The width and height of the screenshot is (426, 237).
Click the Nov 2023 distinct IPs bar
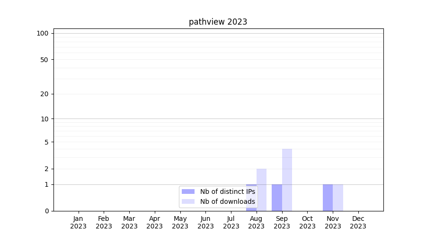click(328, 198)
